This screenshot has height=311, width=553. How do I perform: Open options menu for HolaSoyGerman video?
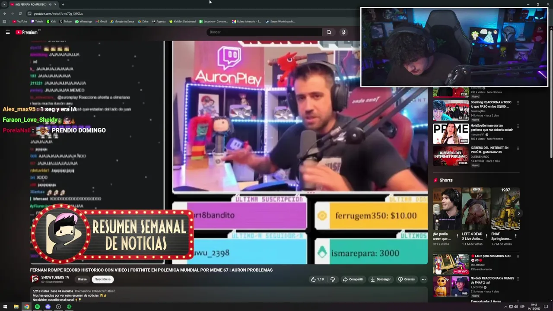pyautogui.click(x=518, y=126)
